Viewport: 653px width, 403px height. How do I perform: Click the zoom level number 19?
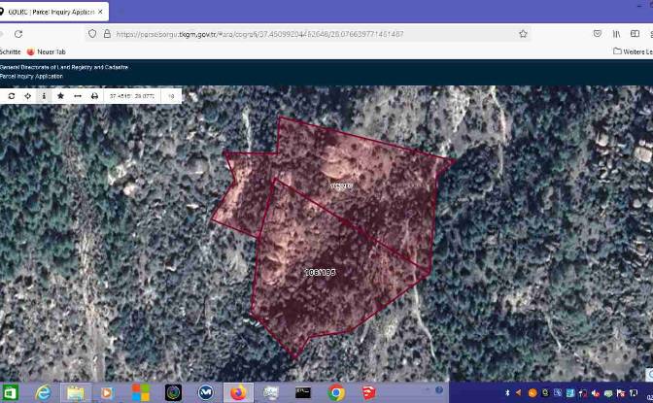(171, 96)
